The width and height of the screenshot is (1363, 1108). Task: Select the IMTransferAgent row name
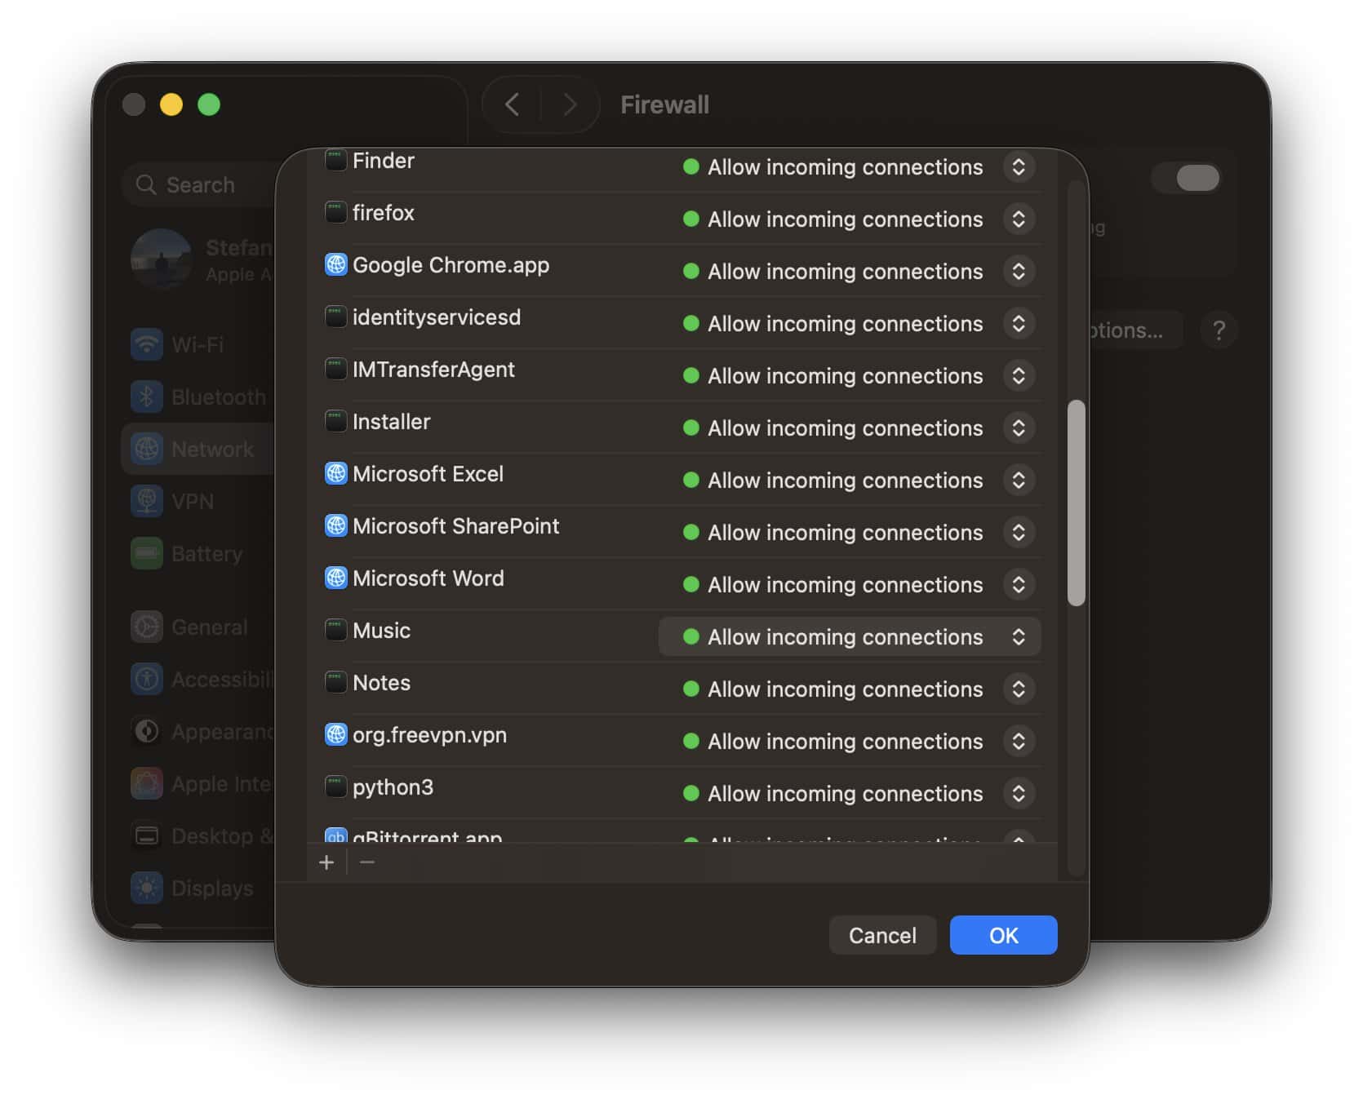click(x=433, y=369)
